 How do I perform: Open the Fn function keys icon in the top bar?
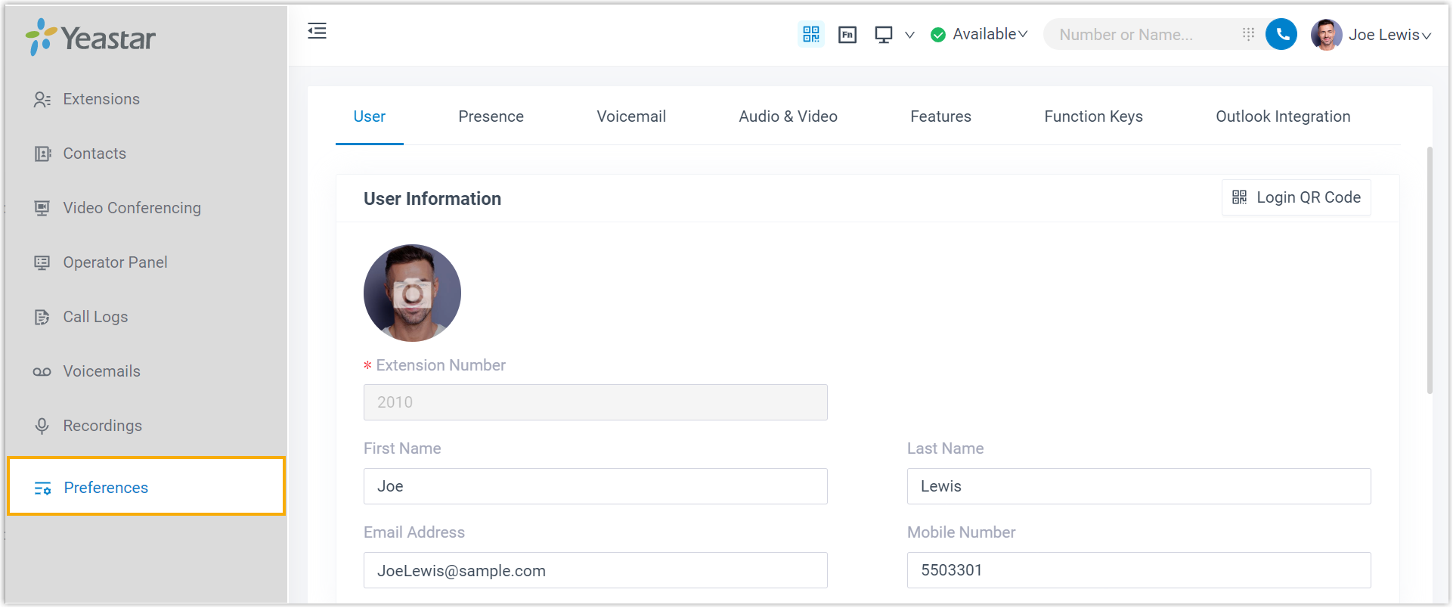coord(847,35)
